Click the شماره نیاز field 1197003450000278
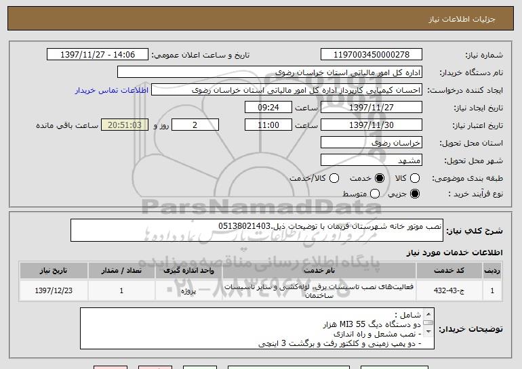522x369 pixels. point(372,54)
